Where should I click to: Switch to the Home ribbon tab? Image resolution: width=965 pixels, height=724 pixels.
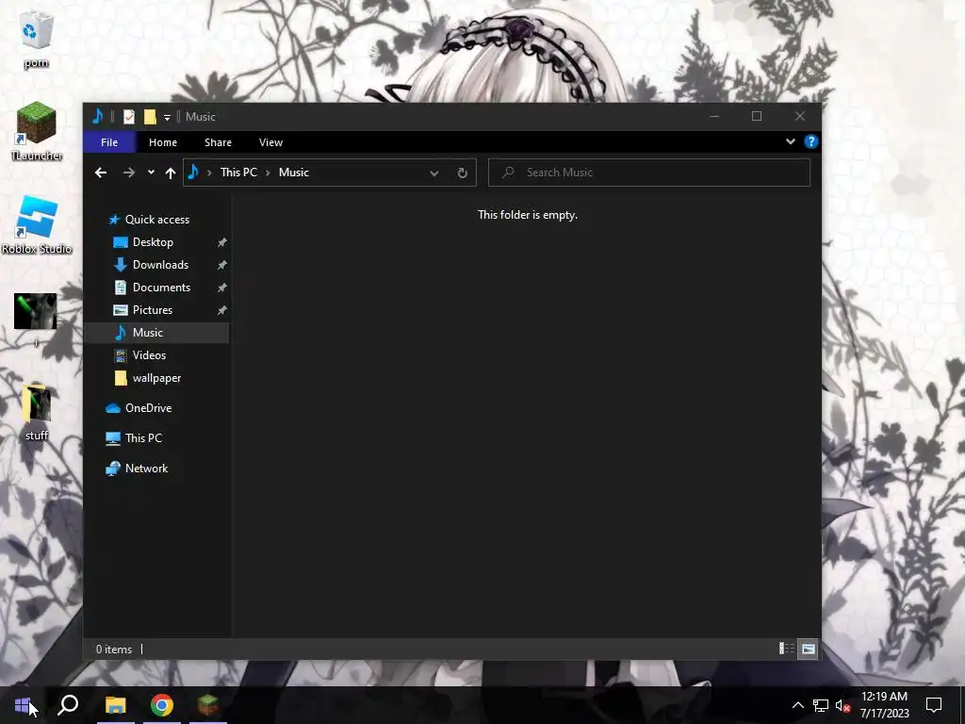pyautogui.click(x=162, y=142)
